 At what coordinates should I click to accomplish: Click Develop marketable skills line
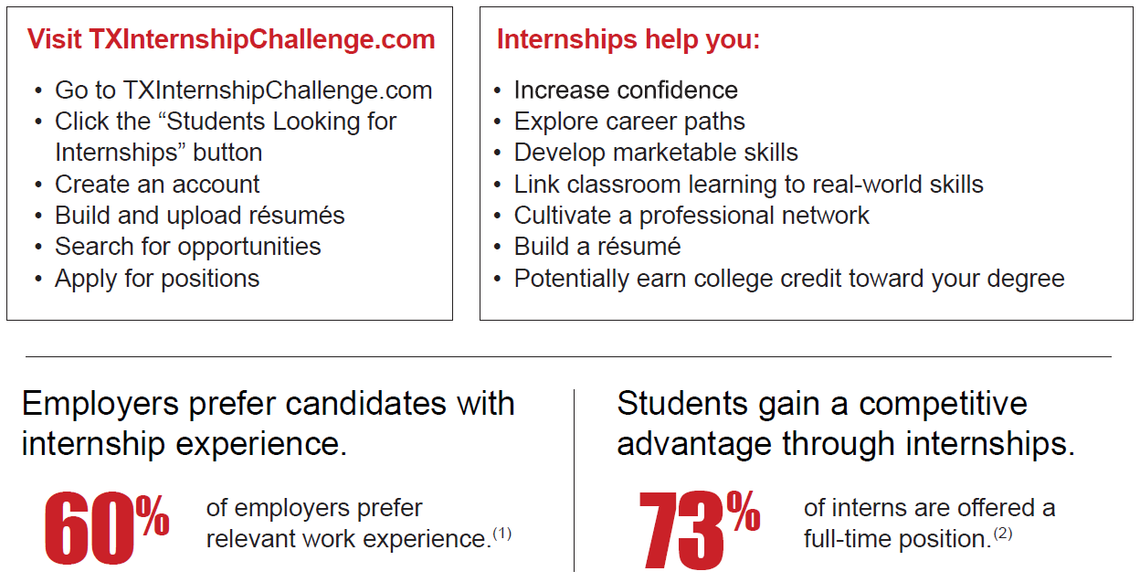(656, 153)
